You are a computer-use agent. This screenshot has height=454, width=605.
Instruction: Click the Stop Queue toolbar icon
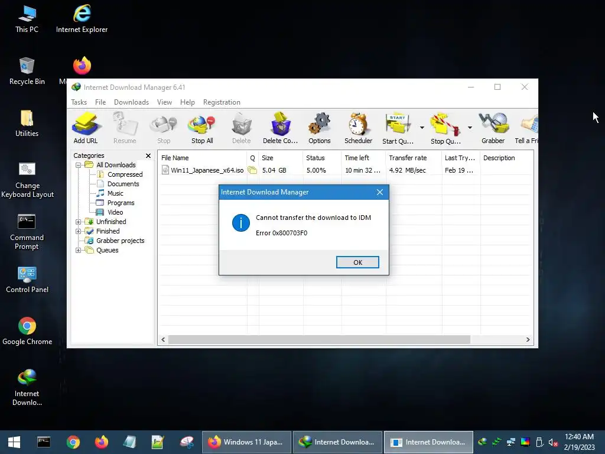(445, 128)
